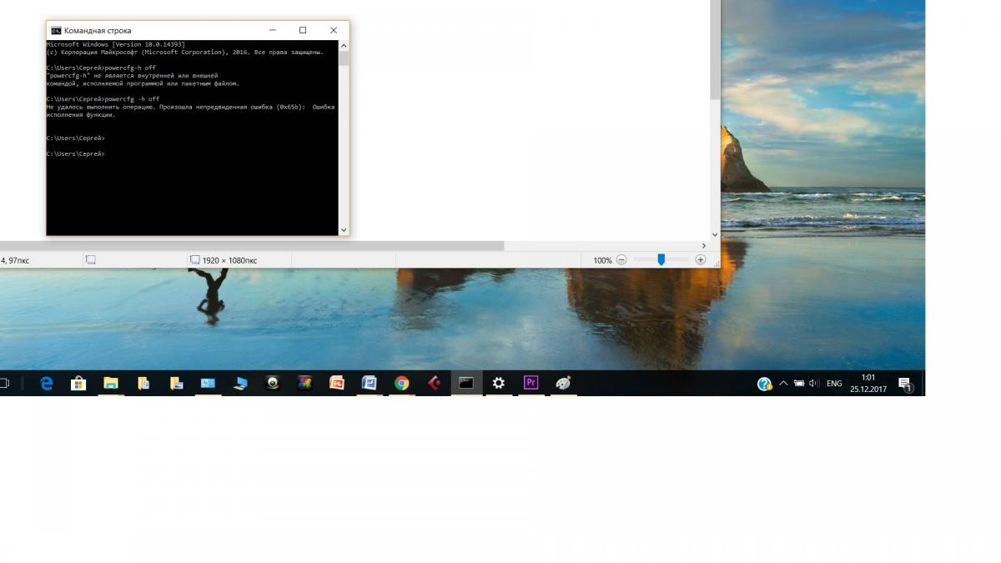Click the 100% zoom level label
The height and width of the screenshot is (563, 1001).
[602, 260]
